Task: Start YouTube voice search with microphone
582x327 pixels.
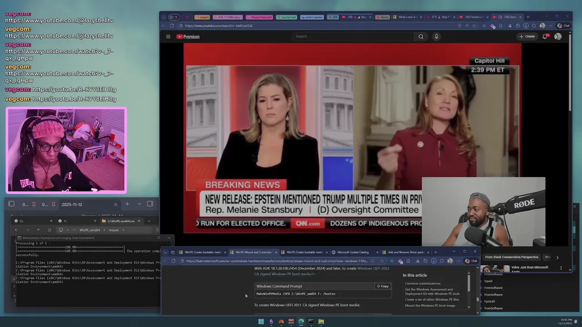Action: point(436,37)
